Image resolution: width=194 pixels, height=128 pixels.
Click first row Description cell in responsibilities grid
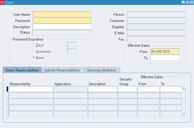103,89
